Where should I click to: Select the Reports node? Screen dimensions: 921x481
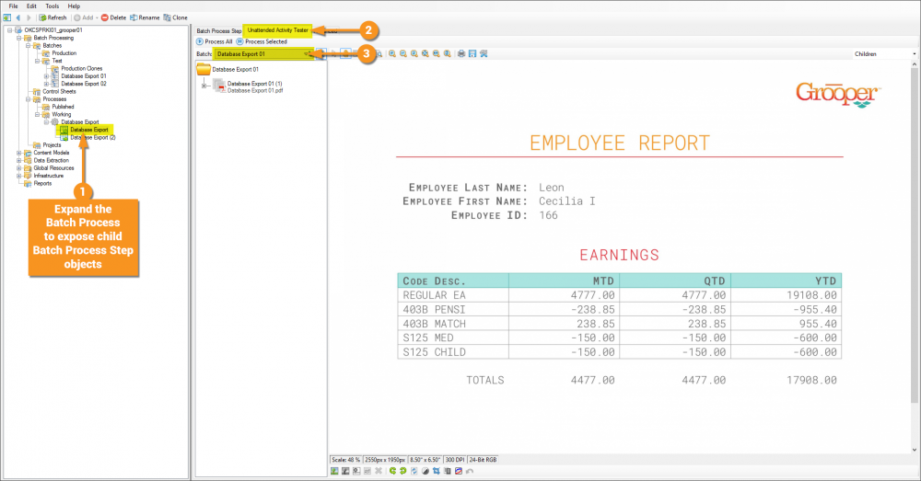click(x=42, y=183)
